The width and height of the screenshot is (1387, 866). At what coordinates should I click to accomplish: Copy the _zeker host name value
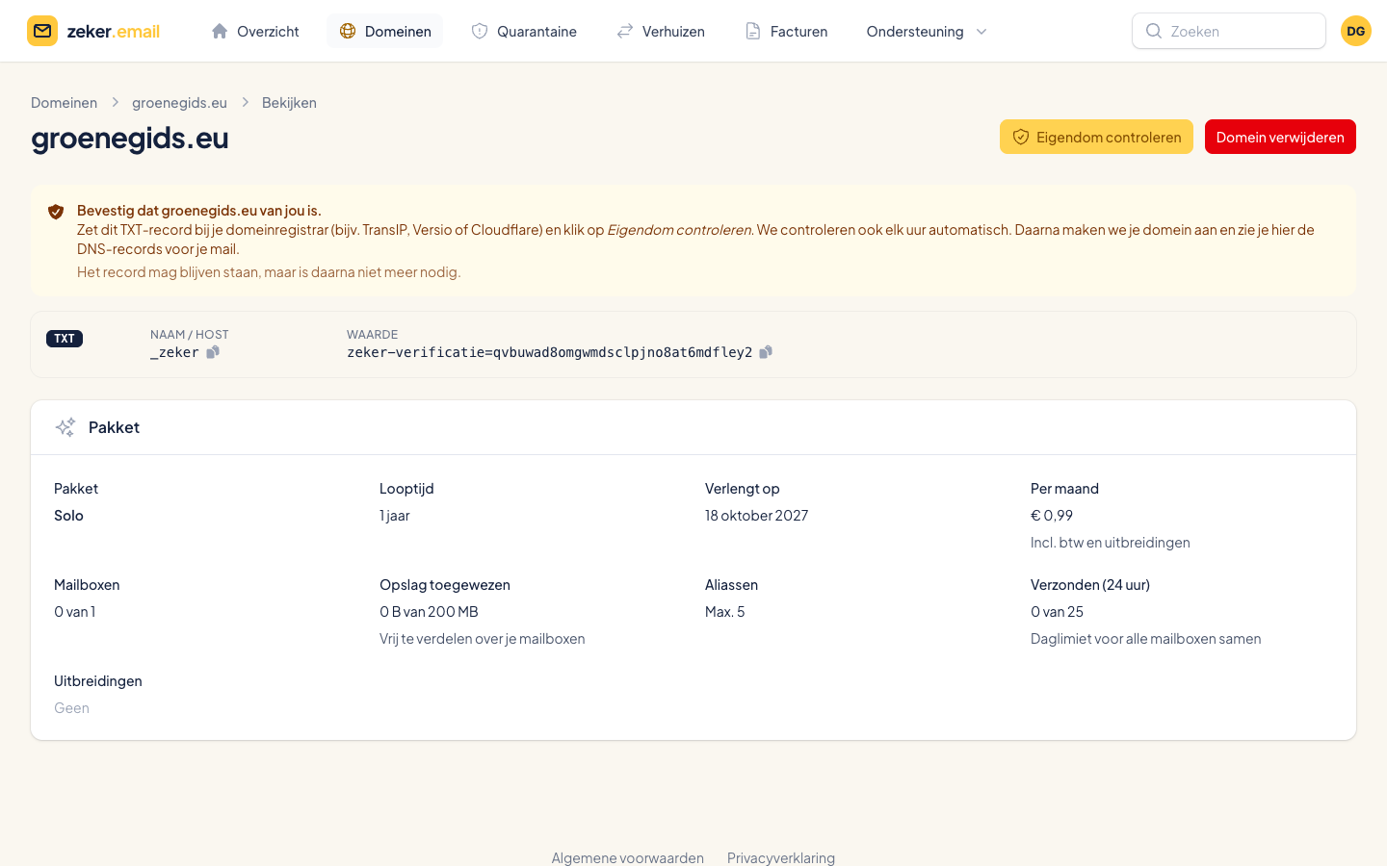(213, 352)
